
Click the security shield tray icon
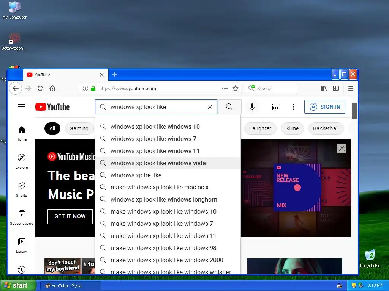pos(354,285)
